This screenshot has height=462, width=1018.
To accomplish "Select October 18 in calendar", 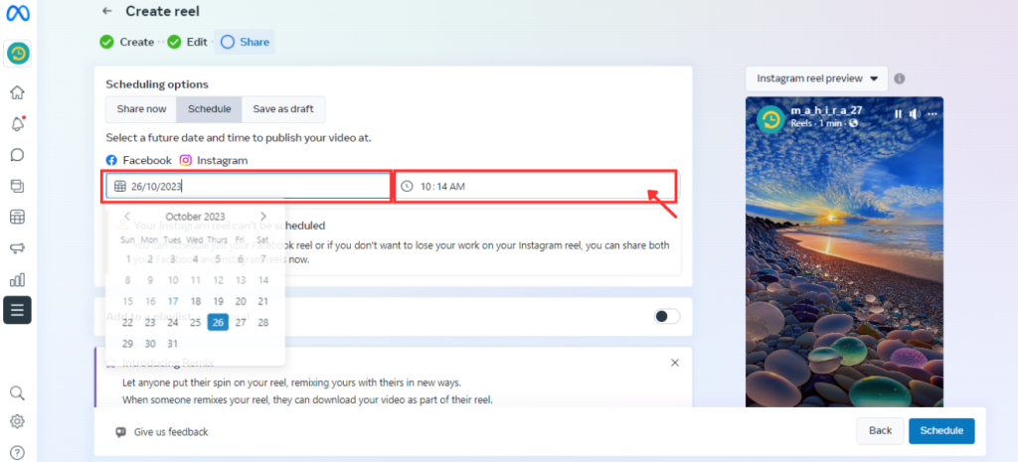I will (196, 301).
